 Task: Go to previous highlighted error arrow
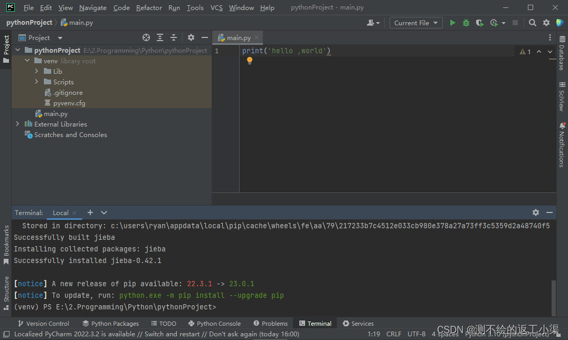(x=539, y=52)
